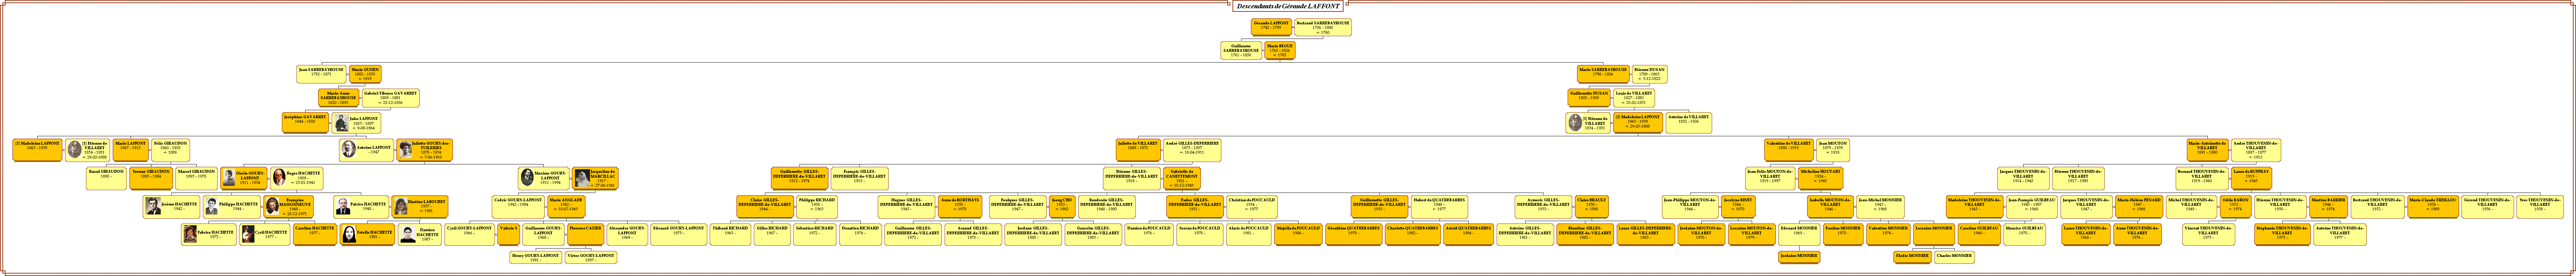Click the Bertrand SARREBAYROUSE box

pyautogui.click(x=1323, y=27)
